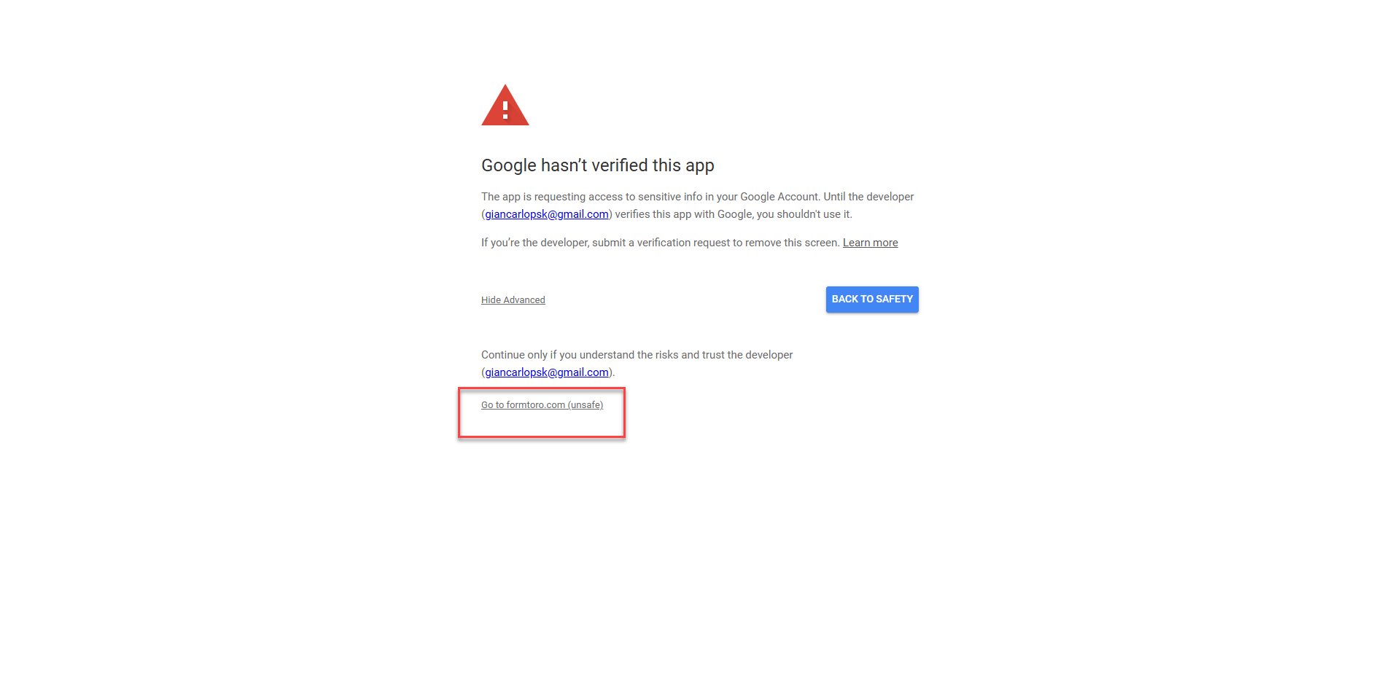Click the red warning triangle icon
The image size is (1400, 693).
click(x=505, y=106)
